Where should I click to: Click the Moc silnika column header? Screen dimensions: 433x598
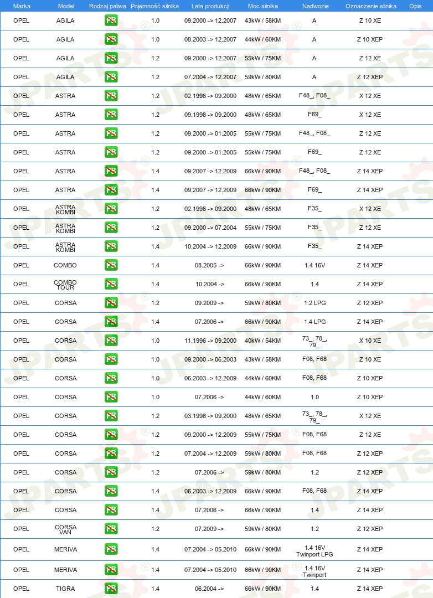262,6
